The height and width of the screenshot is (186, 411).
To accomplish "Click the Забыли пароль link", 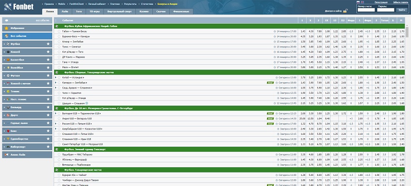I will pos(400,2).
